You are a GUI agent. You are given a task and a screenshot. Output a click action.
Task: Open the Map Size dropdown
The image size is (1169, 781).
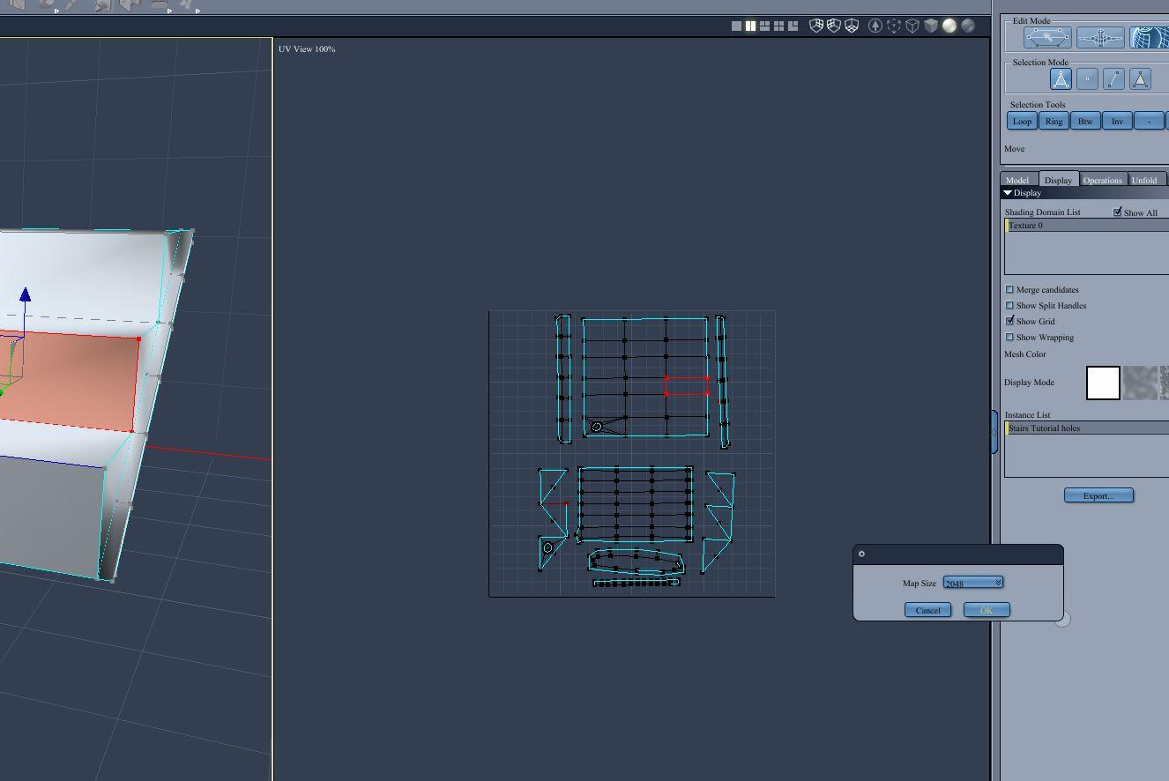tap(973, 583)
